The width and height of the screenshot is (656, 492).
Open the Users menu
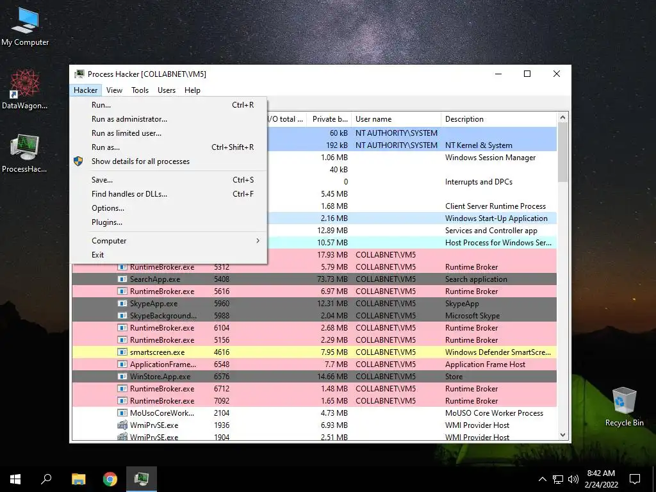[x=167, y=90]
